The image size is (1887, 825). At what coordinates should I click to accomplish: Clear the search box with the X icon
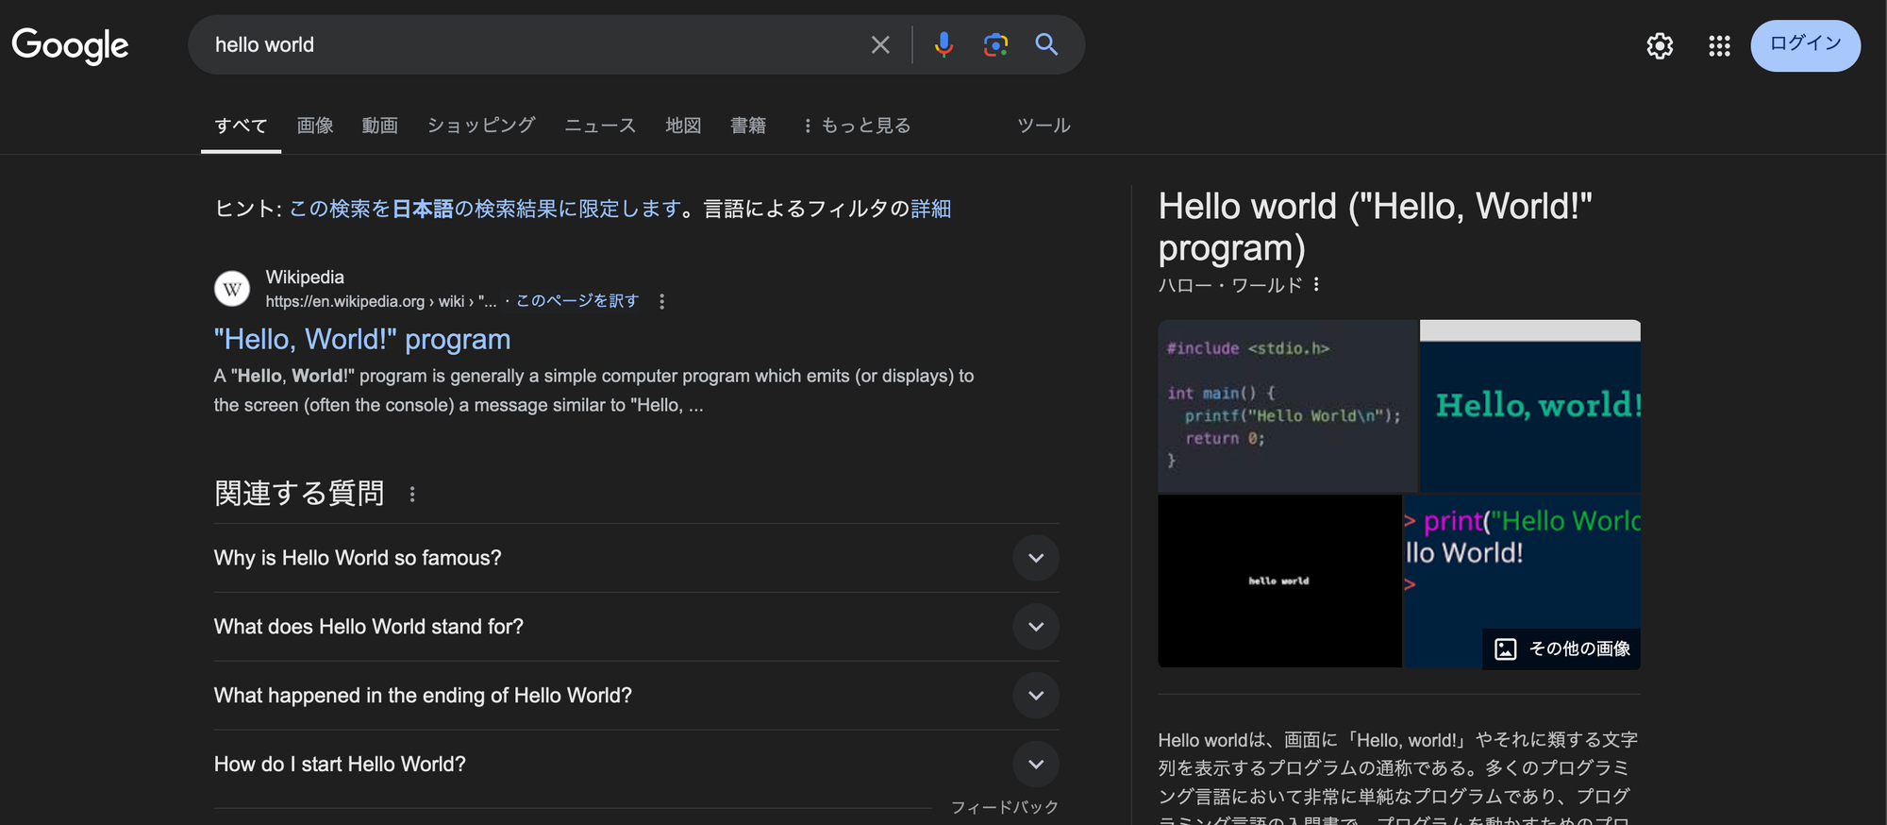coord(880,44)
